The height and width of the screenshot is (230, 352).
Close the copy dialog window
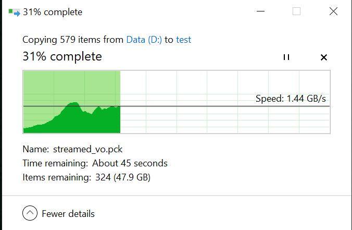tap(333, 11)
